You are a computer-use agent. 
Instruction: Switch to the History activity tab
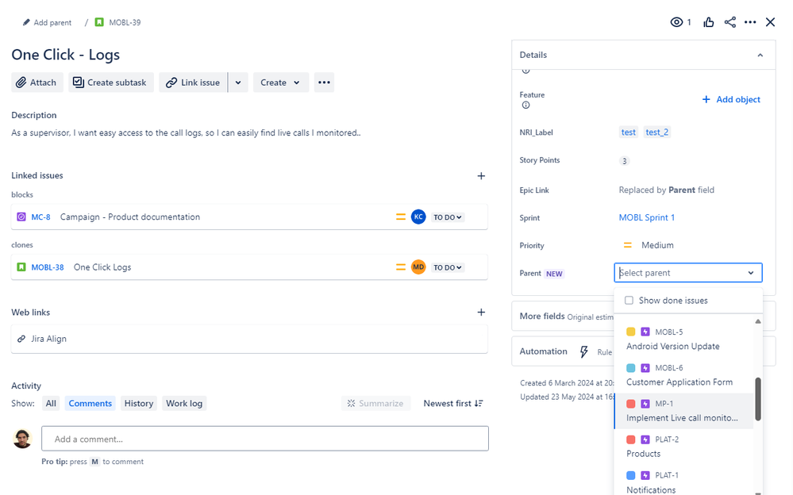[x=139, y=404]
